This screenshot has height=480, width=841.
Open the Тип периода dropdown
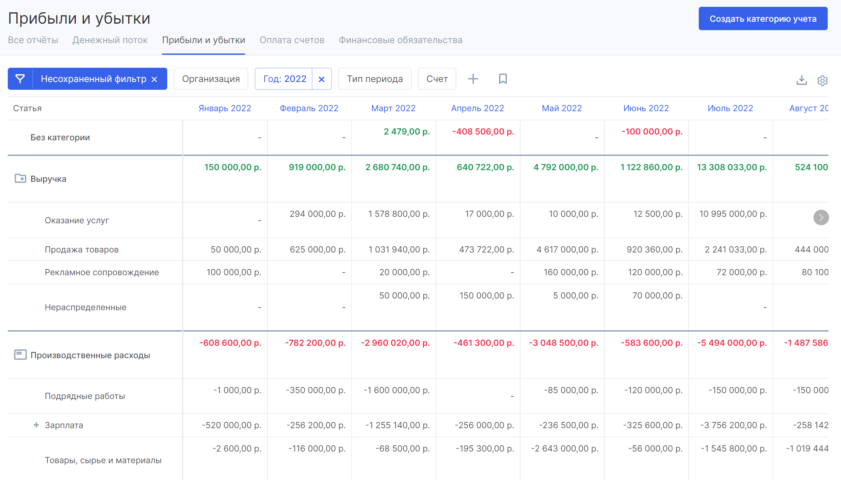pos(375,79)
